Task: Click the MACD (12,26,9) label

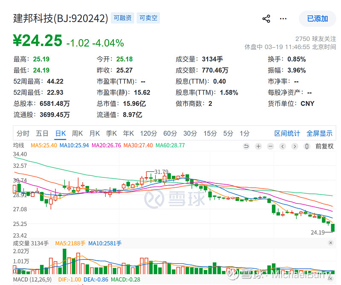Action: 32,279
